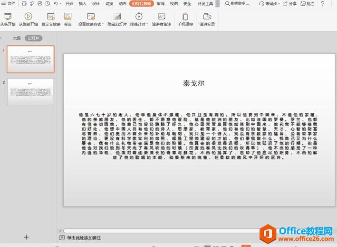
Task: Expand the Undo history dropdown arrow
Action: (x=60, y=4)
